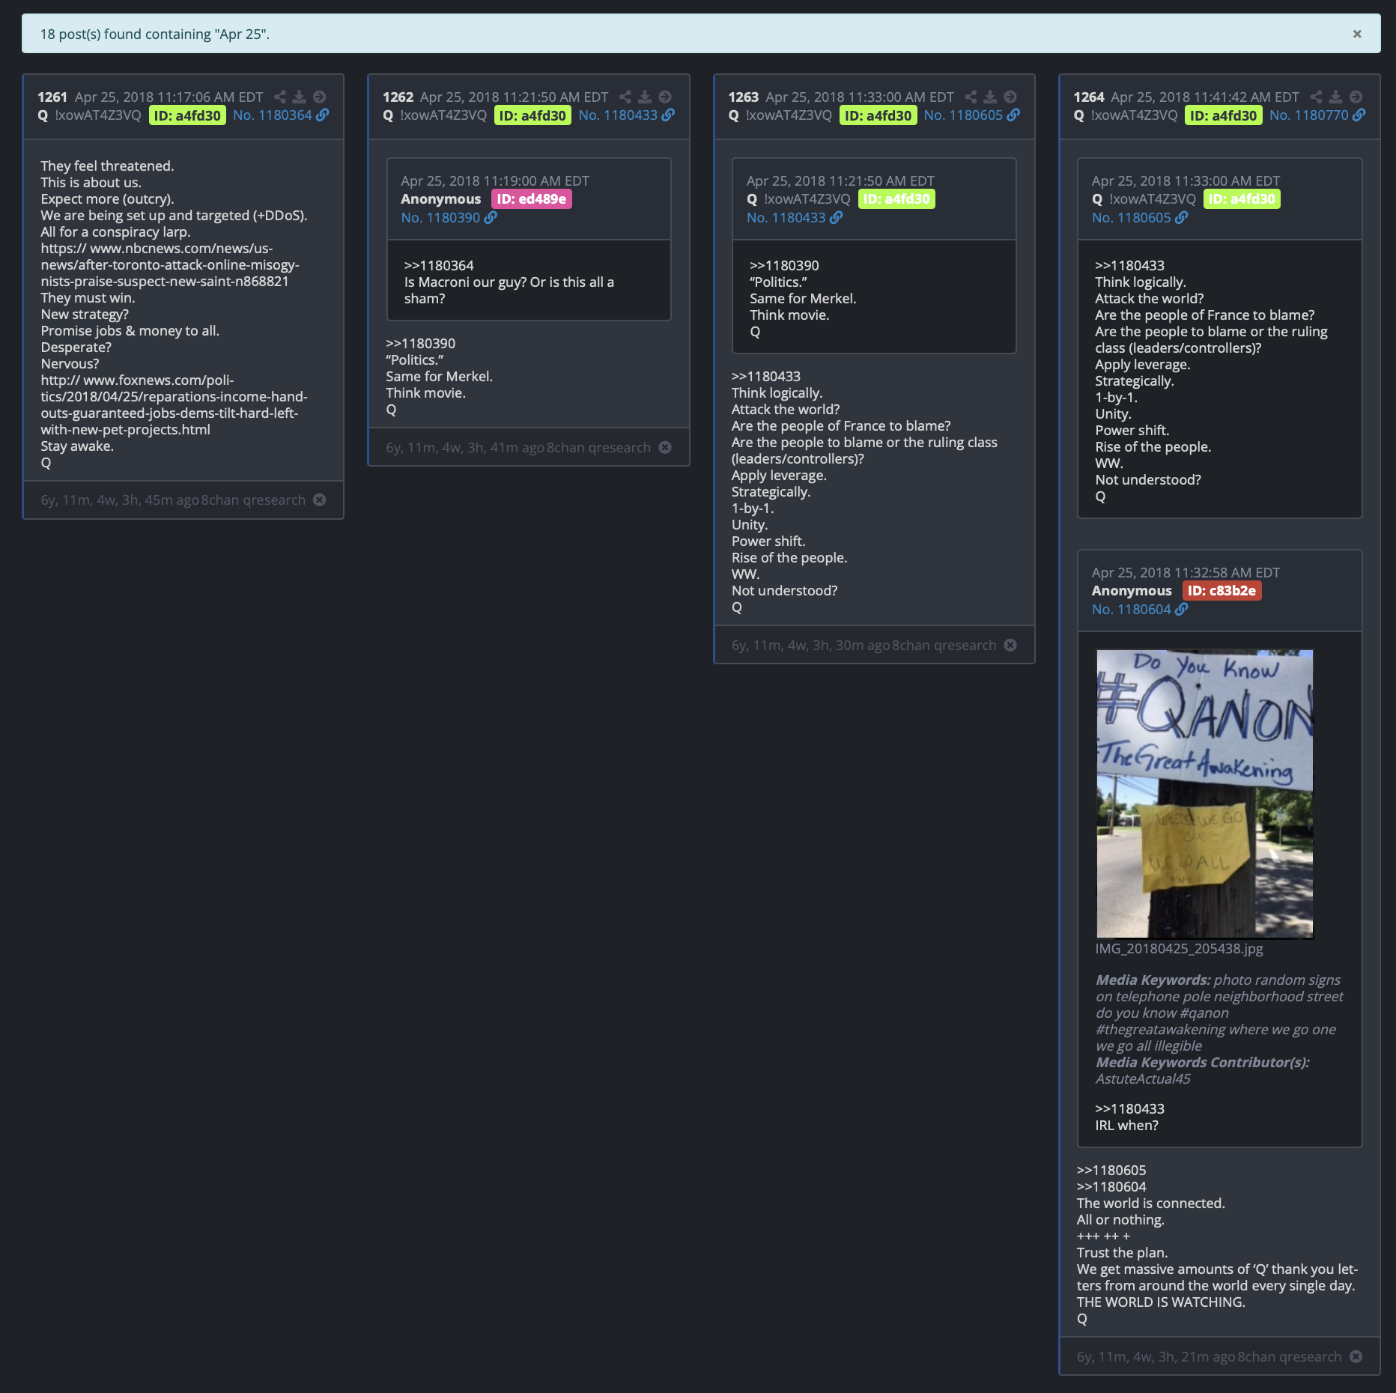Viewport: 1396px width, 1393px height.
Task: Click footer circle-x icon on post 1264
Action: 1356,1357
